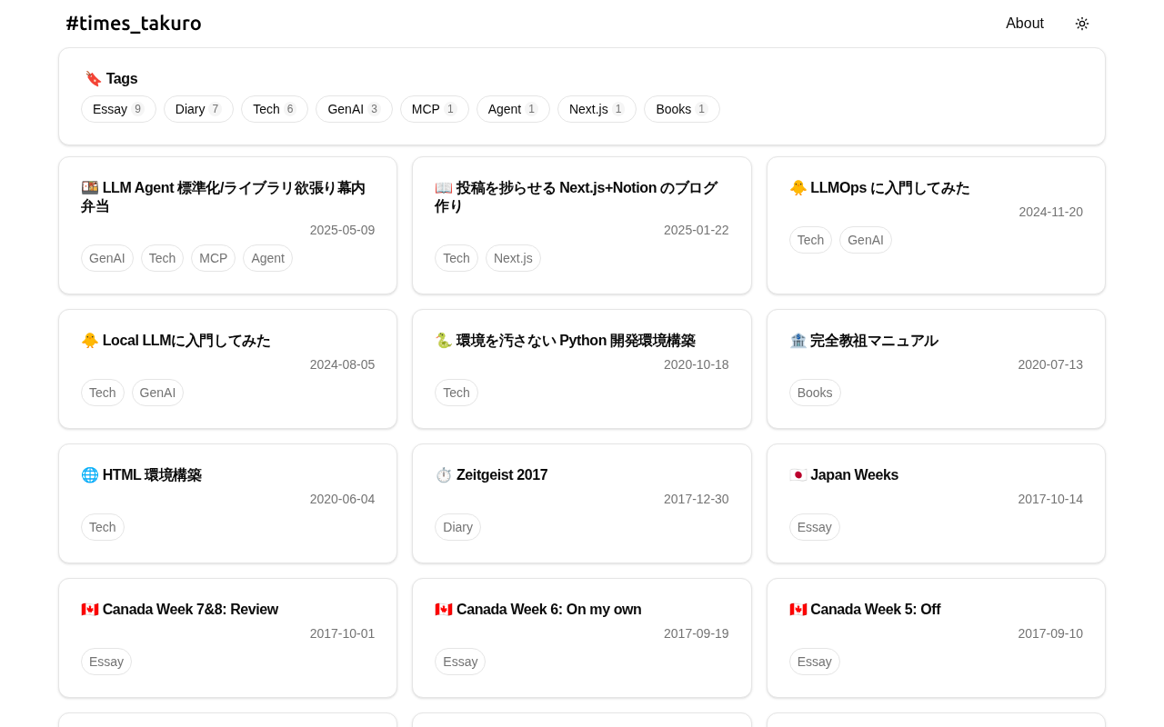Screen dimensions: 1164x727
Task: Open the About page
Action: pyautogui.click(x=1024, y=24)
